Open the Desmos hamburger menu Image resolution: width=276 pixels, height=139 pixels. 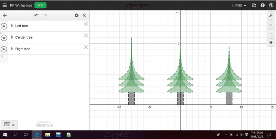(x=4, y=6)
